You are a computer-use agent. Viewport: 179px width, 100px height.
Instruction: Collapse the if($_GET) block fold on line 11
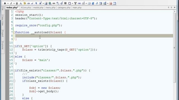(14, 46)
